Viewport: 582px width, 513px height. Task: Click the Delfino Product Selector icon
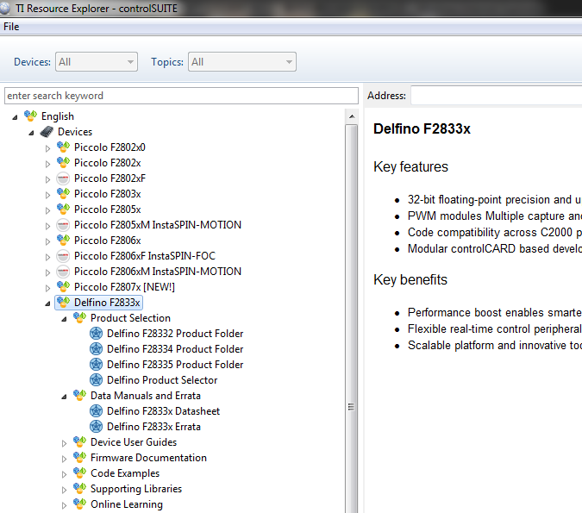(96, 380)
